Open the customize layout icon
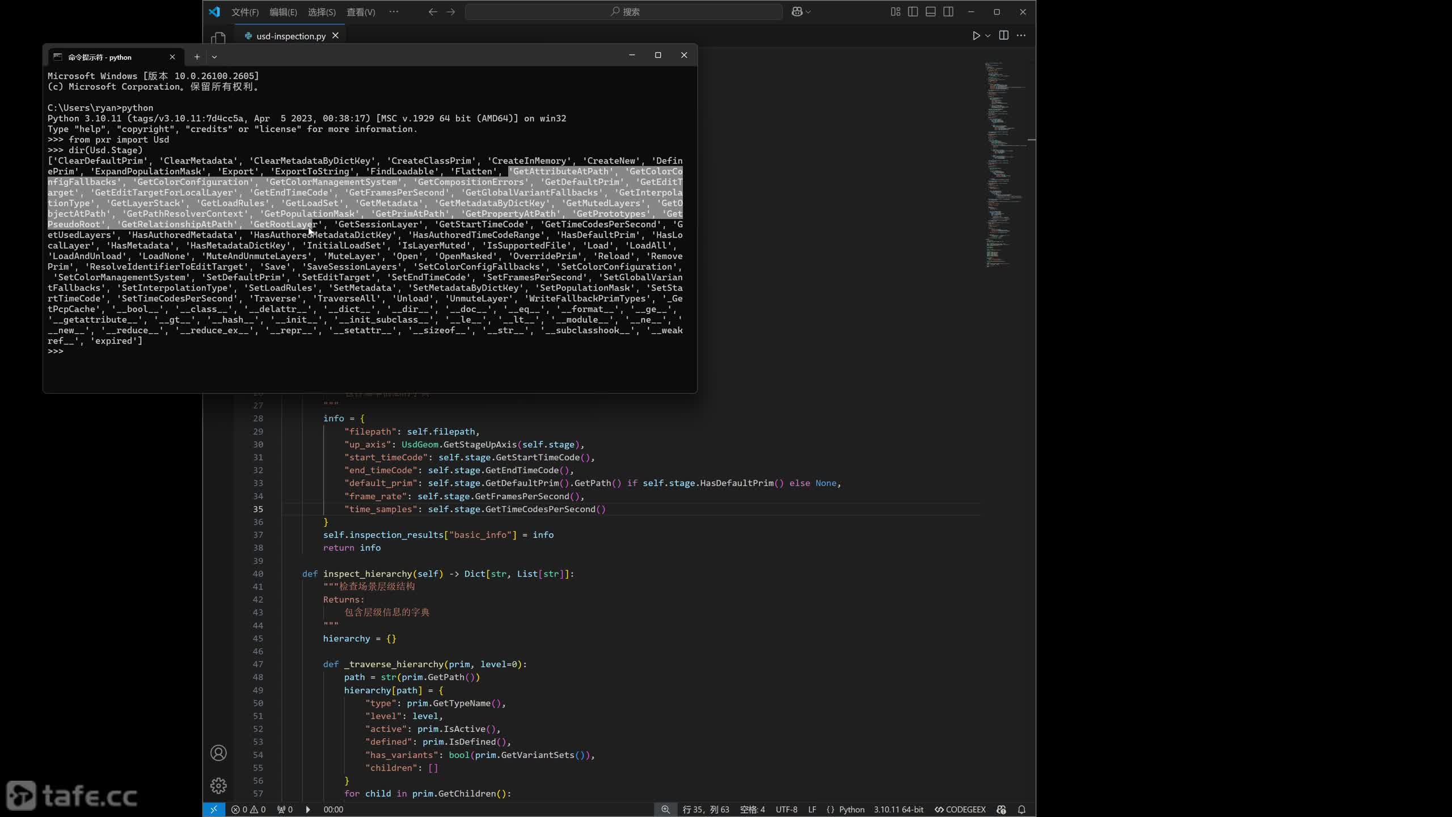 [896, 11]
